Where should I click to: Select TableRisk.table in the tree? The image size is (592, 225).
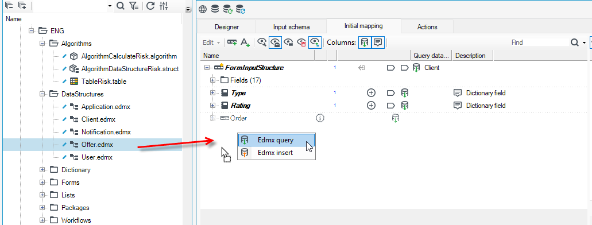tap(103, 81)
